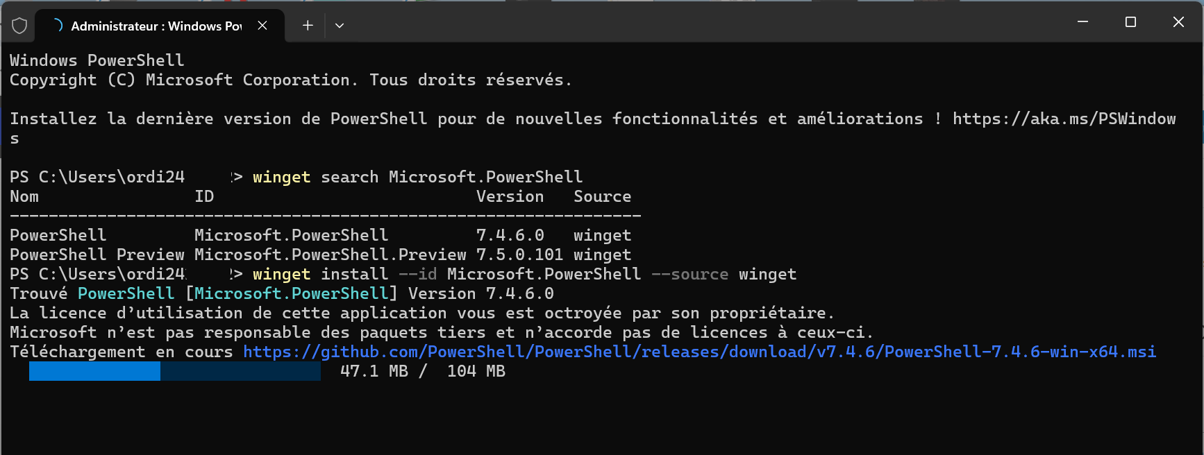The width and height of the screenshot is (1204, 455).
Task: Click the yellow winget word in search command
Action: tap(281, 177)
